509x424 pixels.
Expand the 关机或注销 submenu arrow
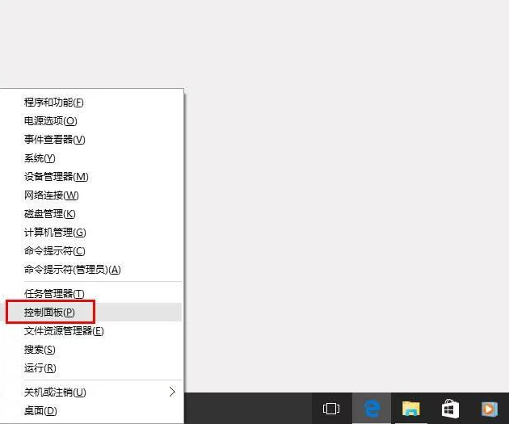coord(172,392)
